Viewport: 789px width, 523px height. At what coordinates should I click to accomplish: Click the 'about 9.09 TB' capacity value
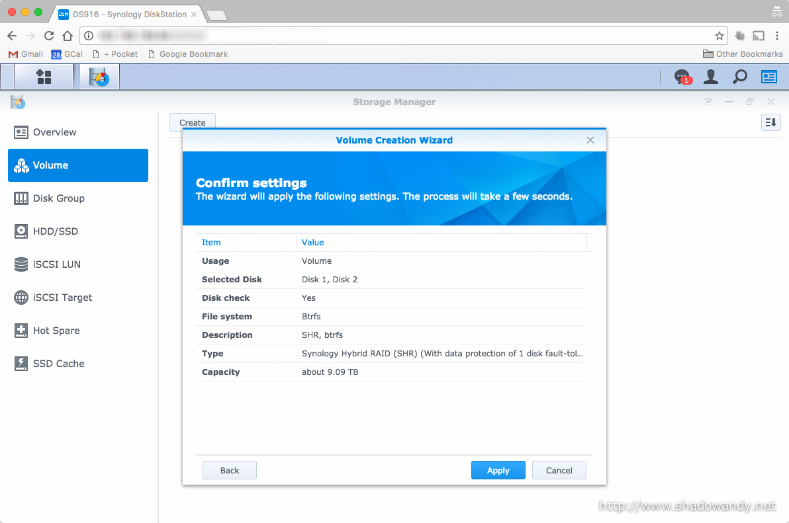click(330, 372)
